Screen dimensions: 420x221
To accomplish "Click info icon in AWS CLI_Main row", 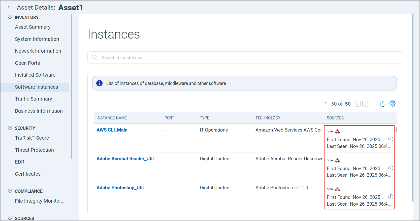I will [391, 139].
